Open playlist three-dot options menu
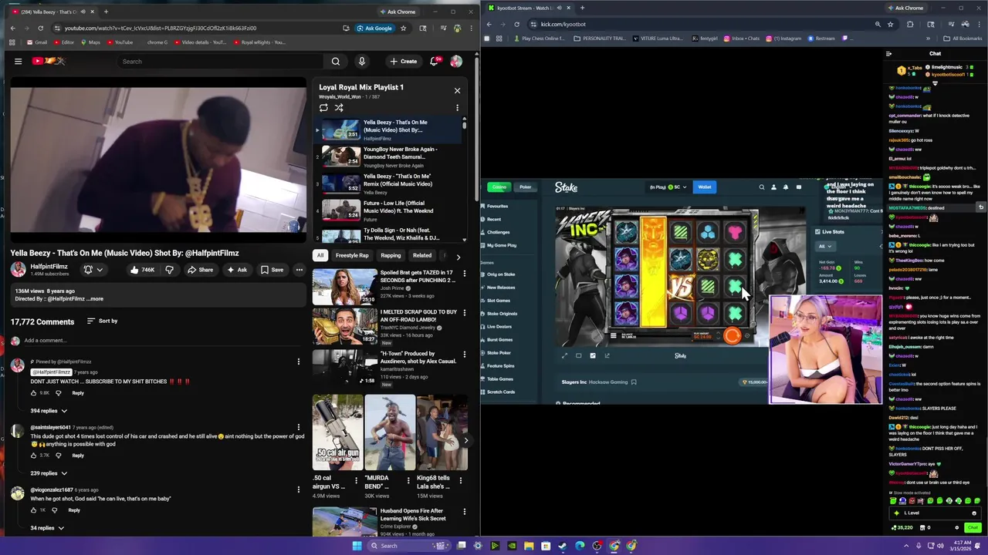The height and width of the screenshot is (555, 988). click(457, 108)
